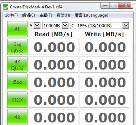Click the 512K write result value
Image resolution: width=136 pixels, height=125 pixels.
pyautogui.click(x=104, y=100)
